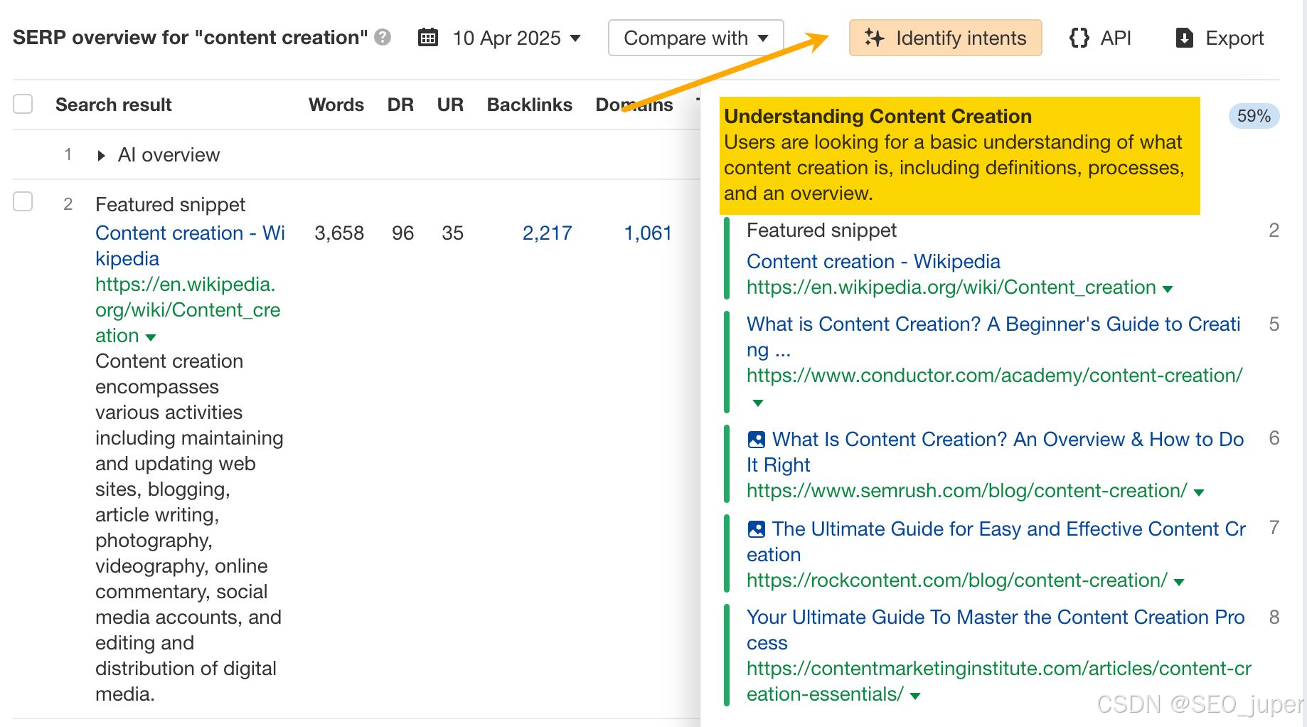Open Your Ultimate Guide To Master the Content link
This screenshot has width=1307, height=727.
996,630
